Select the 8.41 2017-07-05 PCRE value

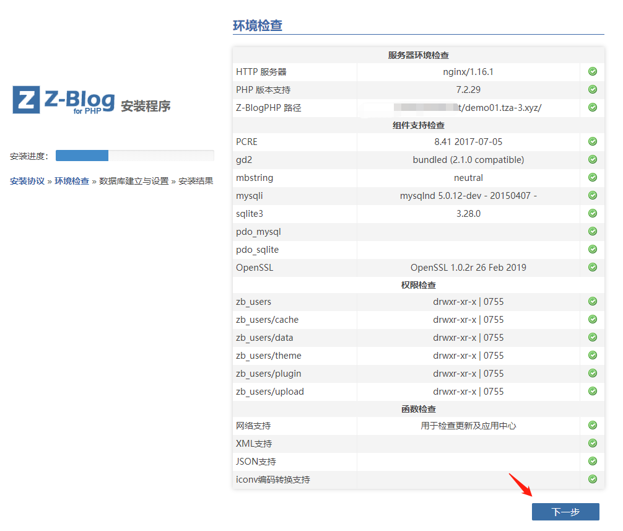tap(468, 142)
